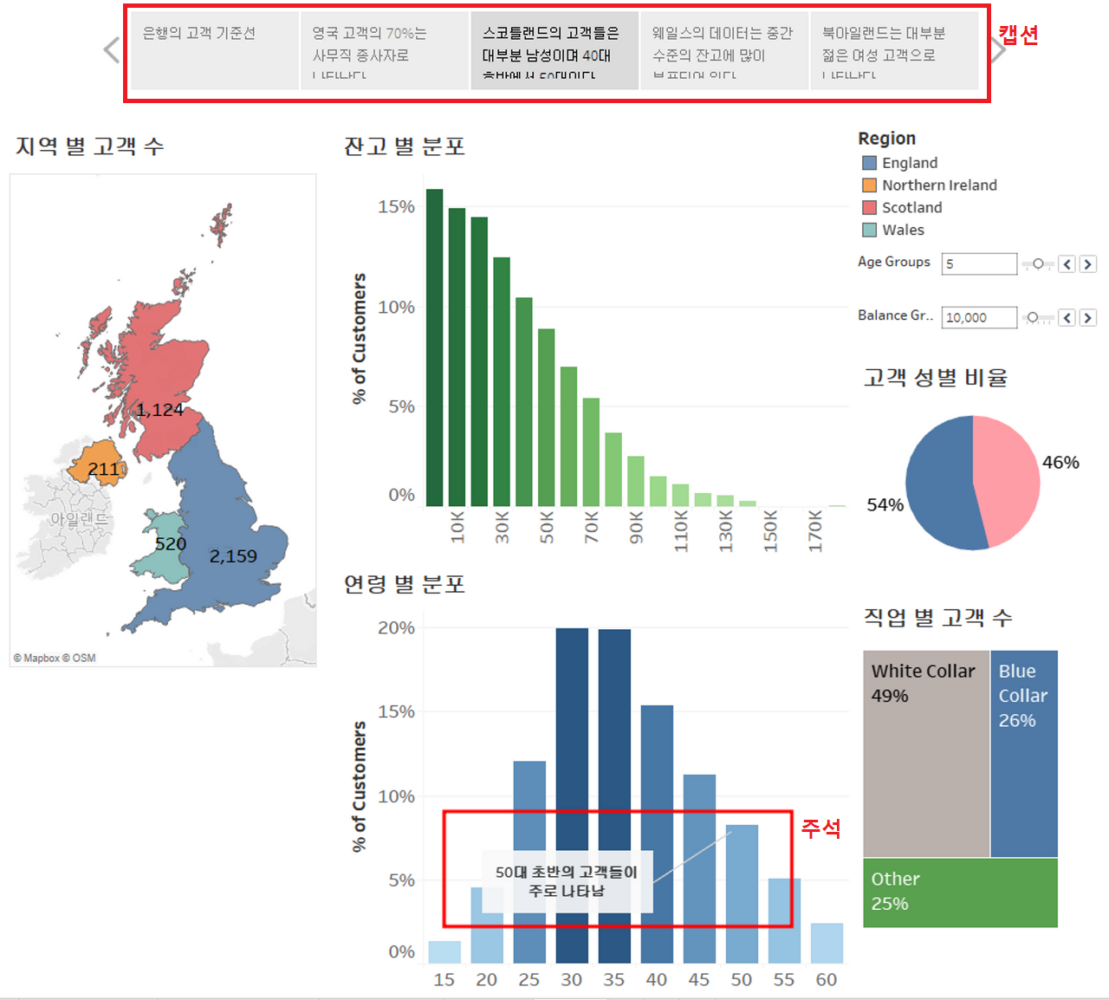This screenshot has height=1000, width=1109.
Task: Click the 'Region' legend heading
Action: [886, 139]
